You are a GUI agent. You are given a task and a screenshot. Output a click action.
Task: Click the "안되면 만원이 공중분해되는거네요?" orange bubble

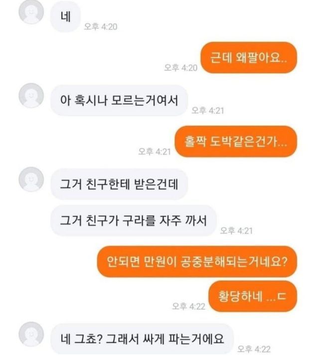point(197,261)
